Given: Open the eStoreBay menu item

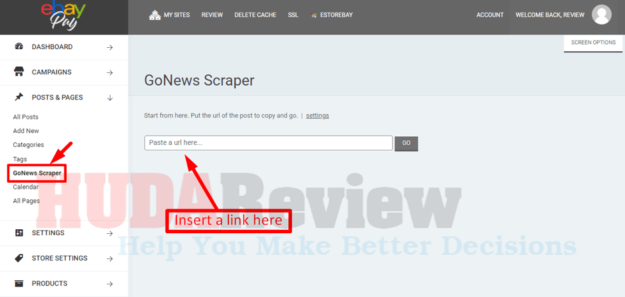Looking at the screenshot, I should pos(336,15).
